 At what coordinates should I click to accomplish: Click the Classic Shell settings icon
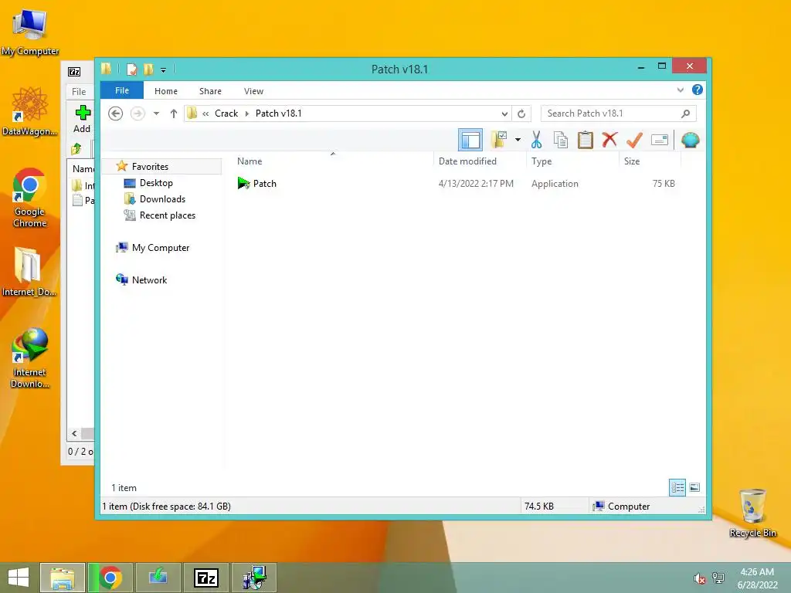[690, 140]
